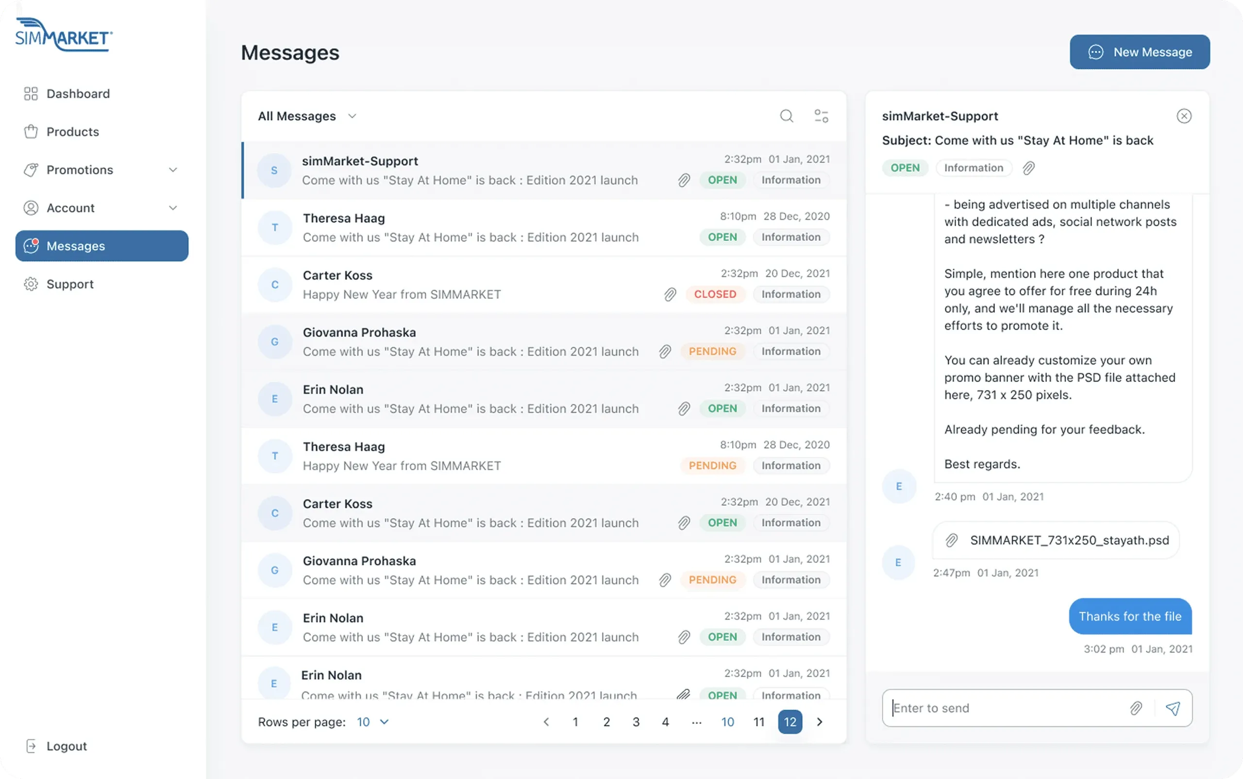Open the message search magnifier icon
This screenshot has width=1243, height=779.
787,116
